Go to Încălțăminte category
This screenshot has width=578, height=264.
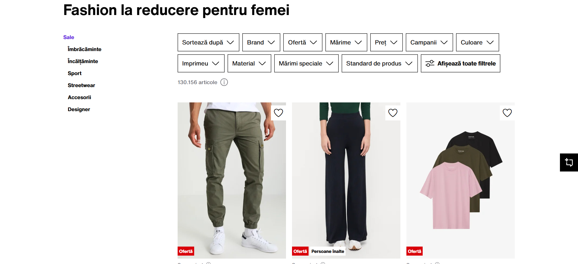pos(83,61)
